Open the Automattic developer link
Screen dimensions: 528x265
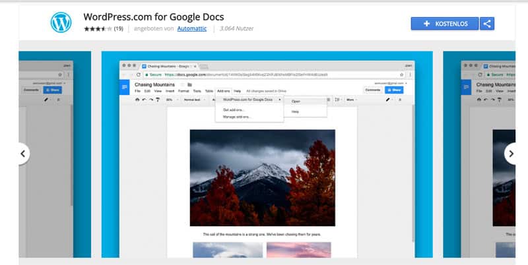pos(191,29)
